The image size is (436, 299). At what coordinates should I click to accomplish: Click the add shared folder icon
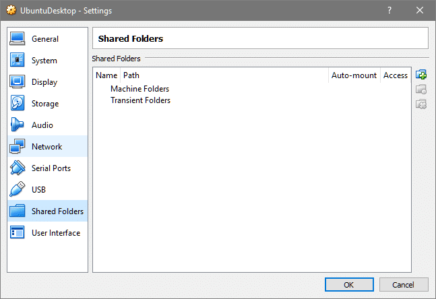coord(421,75)
